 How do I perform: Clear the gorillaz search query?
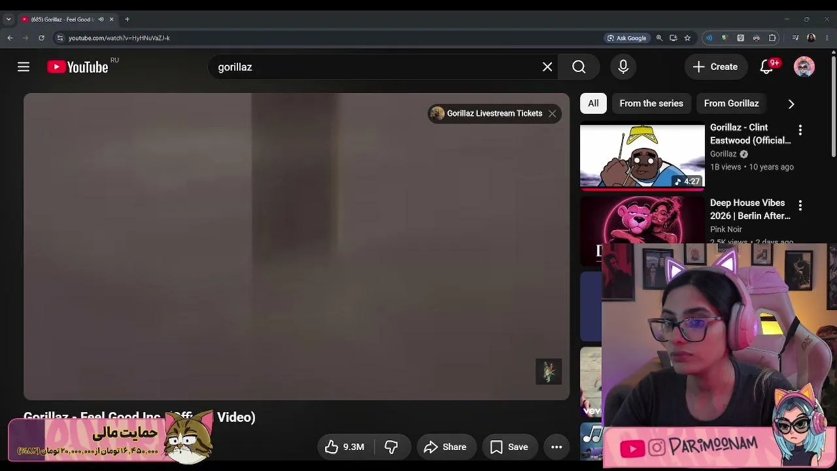547,67
